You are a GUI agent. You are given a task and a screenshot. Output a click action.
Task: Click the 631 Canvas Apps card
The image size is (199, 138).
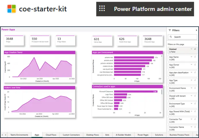point(102,41)
